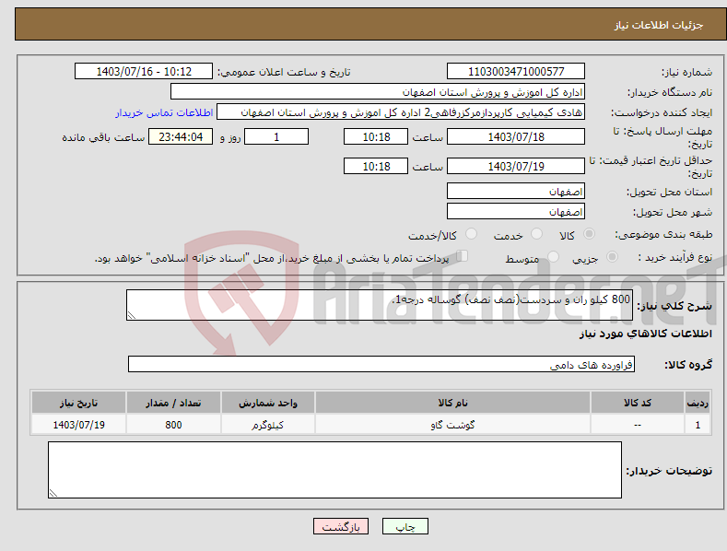Click the نوع فرآیند خرید label
The image size is (727, 551).
675,257
